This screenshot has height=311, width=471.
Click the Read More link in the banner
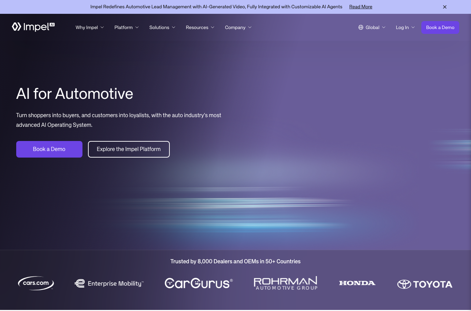tap(361, 7)
